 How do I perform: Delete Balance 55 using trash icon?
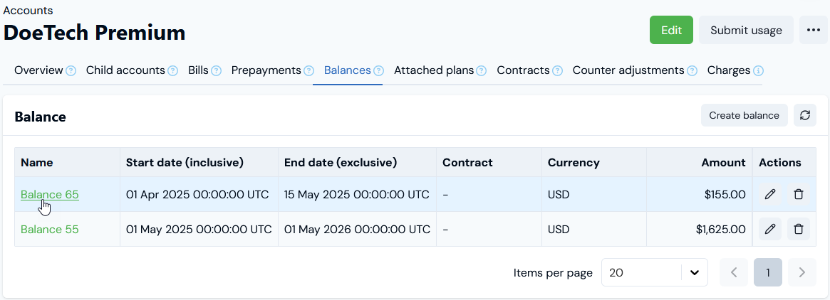coord(799,229)
